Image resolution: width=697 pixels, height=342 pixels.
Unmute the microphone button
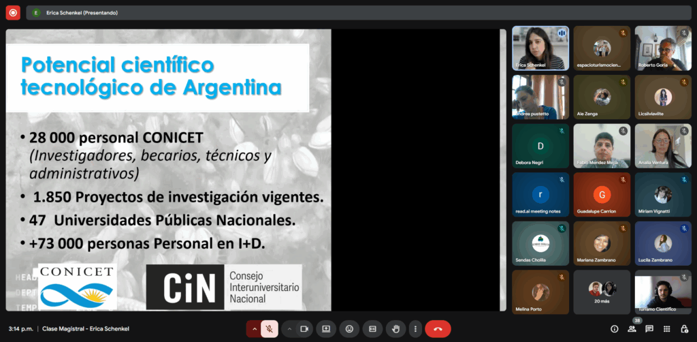tap(270, 329)
